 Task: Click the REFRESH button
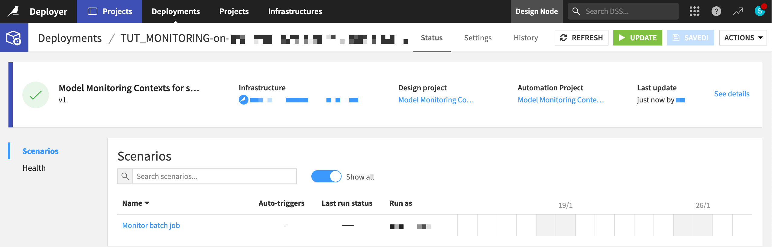tap(581, 38)
